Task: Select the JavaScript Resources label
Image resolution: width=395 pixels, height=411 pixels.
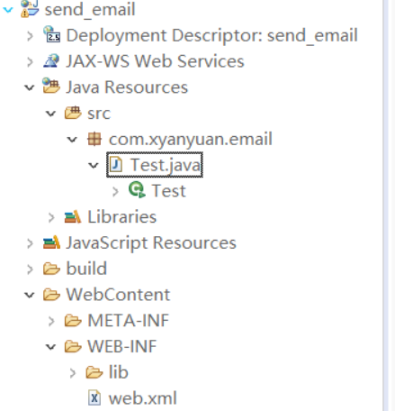Action: 151,242
